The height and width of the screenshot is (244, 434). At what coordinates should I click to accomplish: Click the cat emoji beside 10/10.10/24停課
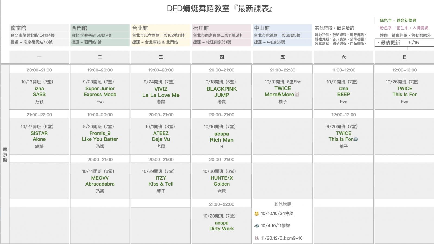[x=257, y=214]
